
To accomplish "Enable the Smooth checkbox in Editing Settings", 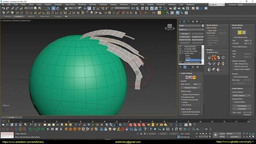I will point(182,102).
